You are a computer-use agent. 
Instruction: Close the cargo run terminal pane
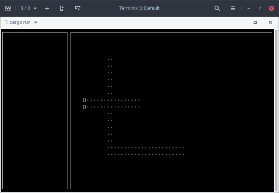[270, 22]
